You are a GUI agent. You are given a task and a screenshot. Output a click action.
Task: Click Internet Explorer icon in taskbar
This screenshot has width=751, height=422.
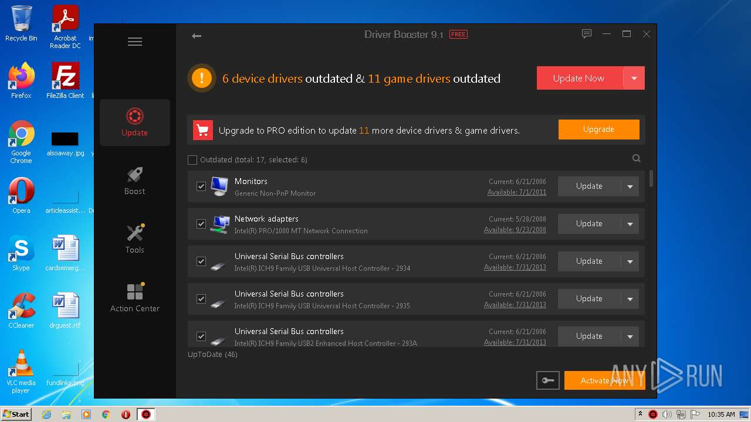click(47, 414)
